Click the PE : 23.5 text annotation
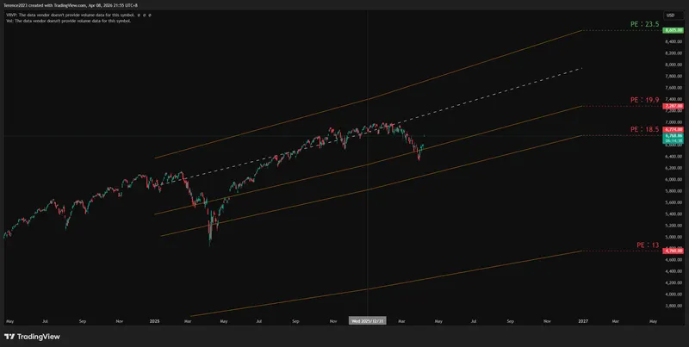 coord(644,25)
